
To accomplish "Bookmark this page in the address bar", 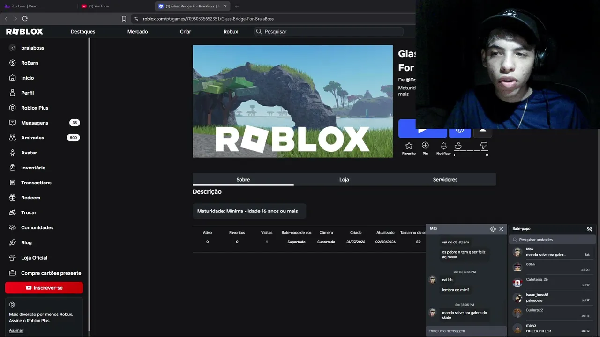I will 124,19.
